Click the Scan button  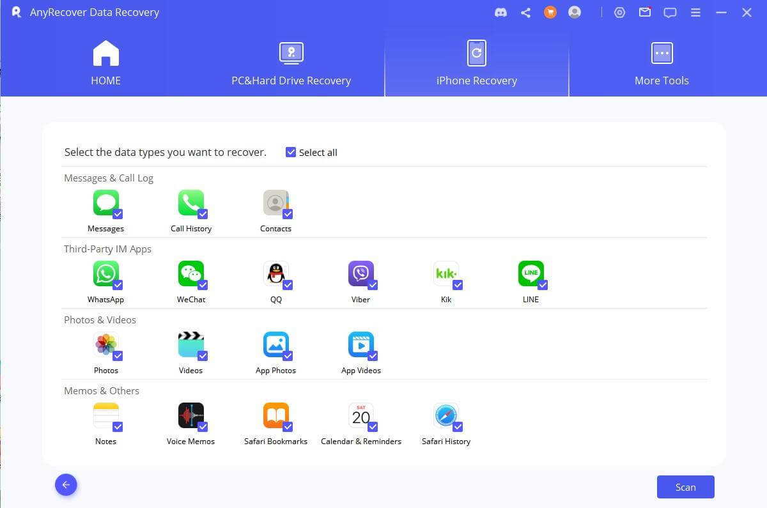[x=685, y=486]
